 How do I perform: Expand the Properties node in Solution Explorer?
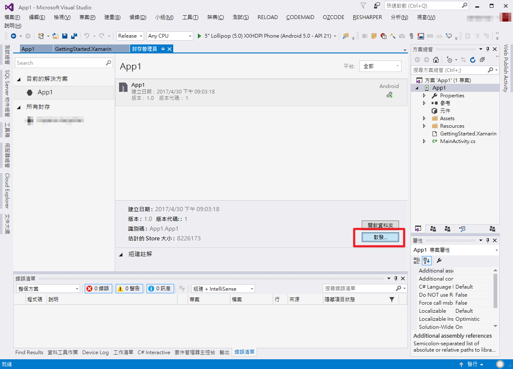point(424,96)
